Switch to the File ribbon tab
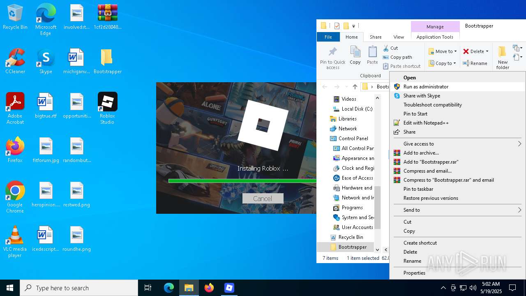The height and width of the screenshot is (296, 526). click(x=328, y=37)
